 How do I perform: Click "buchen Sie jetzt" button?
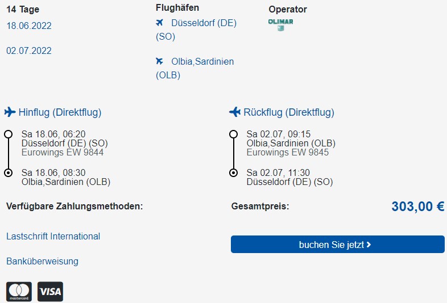[338, 245]
